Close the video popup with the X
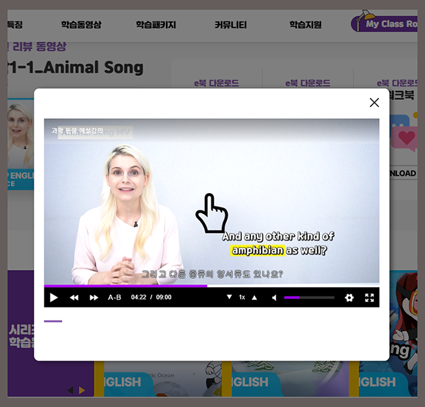425x407 pixels. tap(374, 103)
